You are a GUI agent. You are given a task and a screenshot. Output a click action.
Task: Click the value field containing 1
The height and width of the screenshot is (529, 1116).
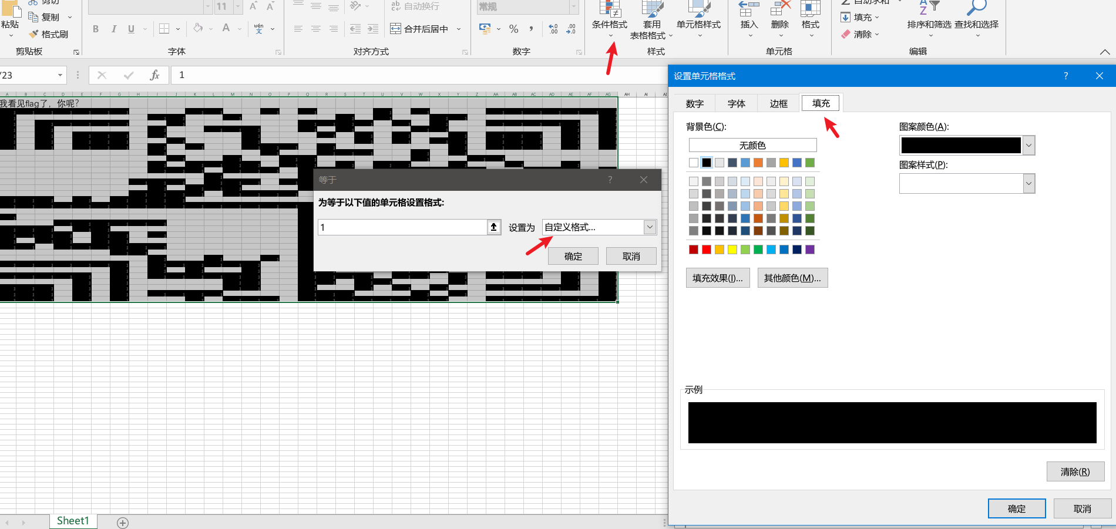pos(403,227)
